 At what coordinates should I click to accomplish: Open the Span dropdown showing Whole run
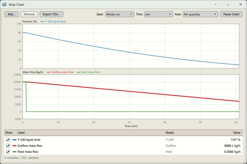(x=119, y=14)
